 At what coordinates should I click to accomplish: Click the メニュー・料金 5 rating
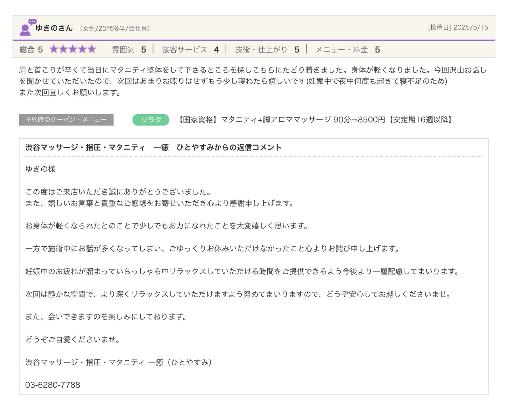[348, 50]
